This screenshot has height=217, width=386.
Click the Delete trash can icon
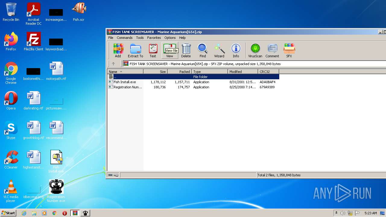[186, 50]
